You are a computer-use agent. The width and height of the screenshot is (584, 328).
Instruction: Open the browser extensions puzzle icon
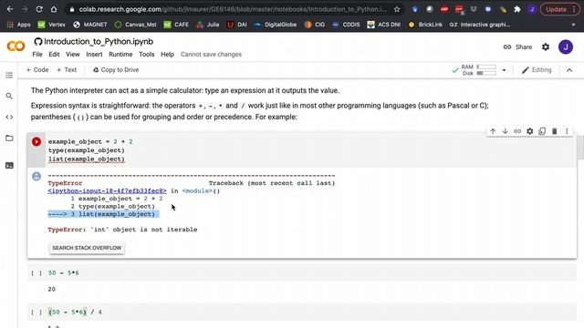point(517,9)
